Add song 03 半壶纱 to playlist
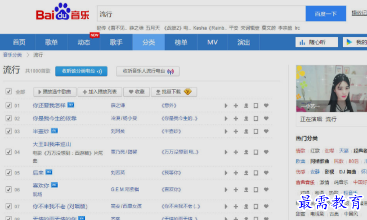Viewport: 367px width, 220px height. [236, 131]
